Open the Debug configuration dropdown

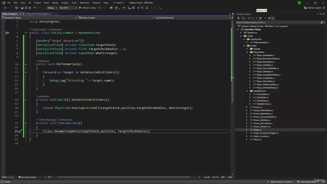point(52,8)
